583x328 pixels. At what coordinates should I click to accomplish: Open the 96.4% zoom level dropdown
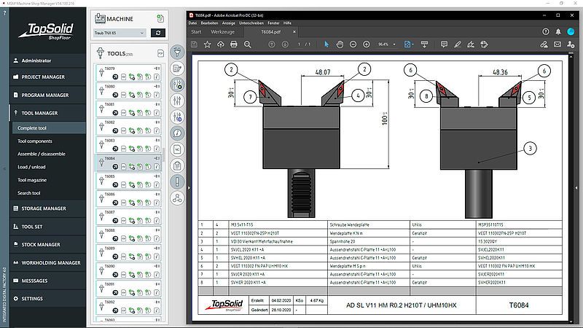386,44
